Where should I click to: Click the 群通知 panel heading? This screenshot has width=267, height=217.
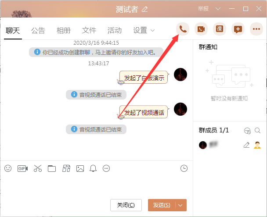(208, 47)
